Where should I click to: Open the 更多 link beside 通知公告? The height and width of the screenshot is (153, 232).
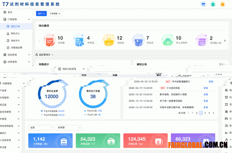(x=222, y=64)
